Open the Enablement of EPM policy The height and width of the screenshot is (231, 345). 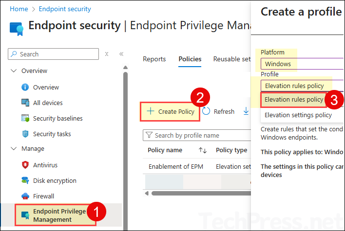176,167
